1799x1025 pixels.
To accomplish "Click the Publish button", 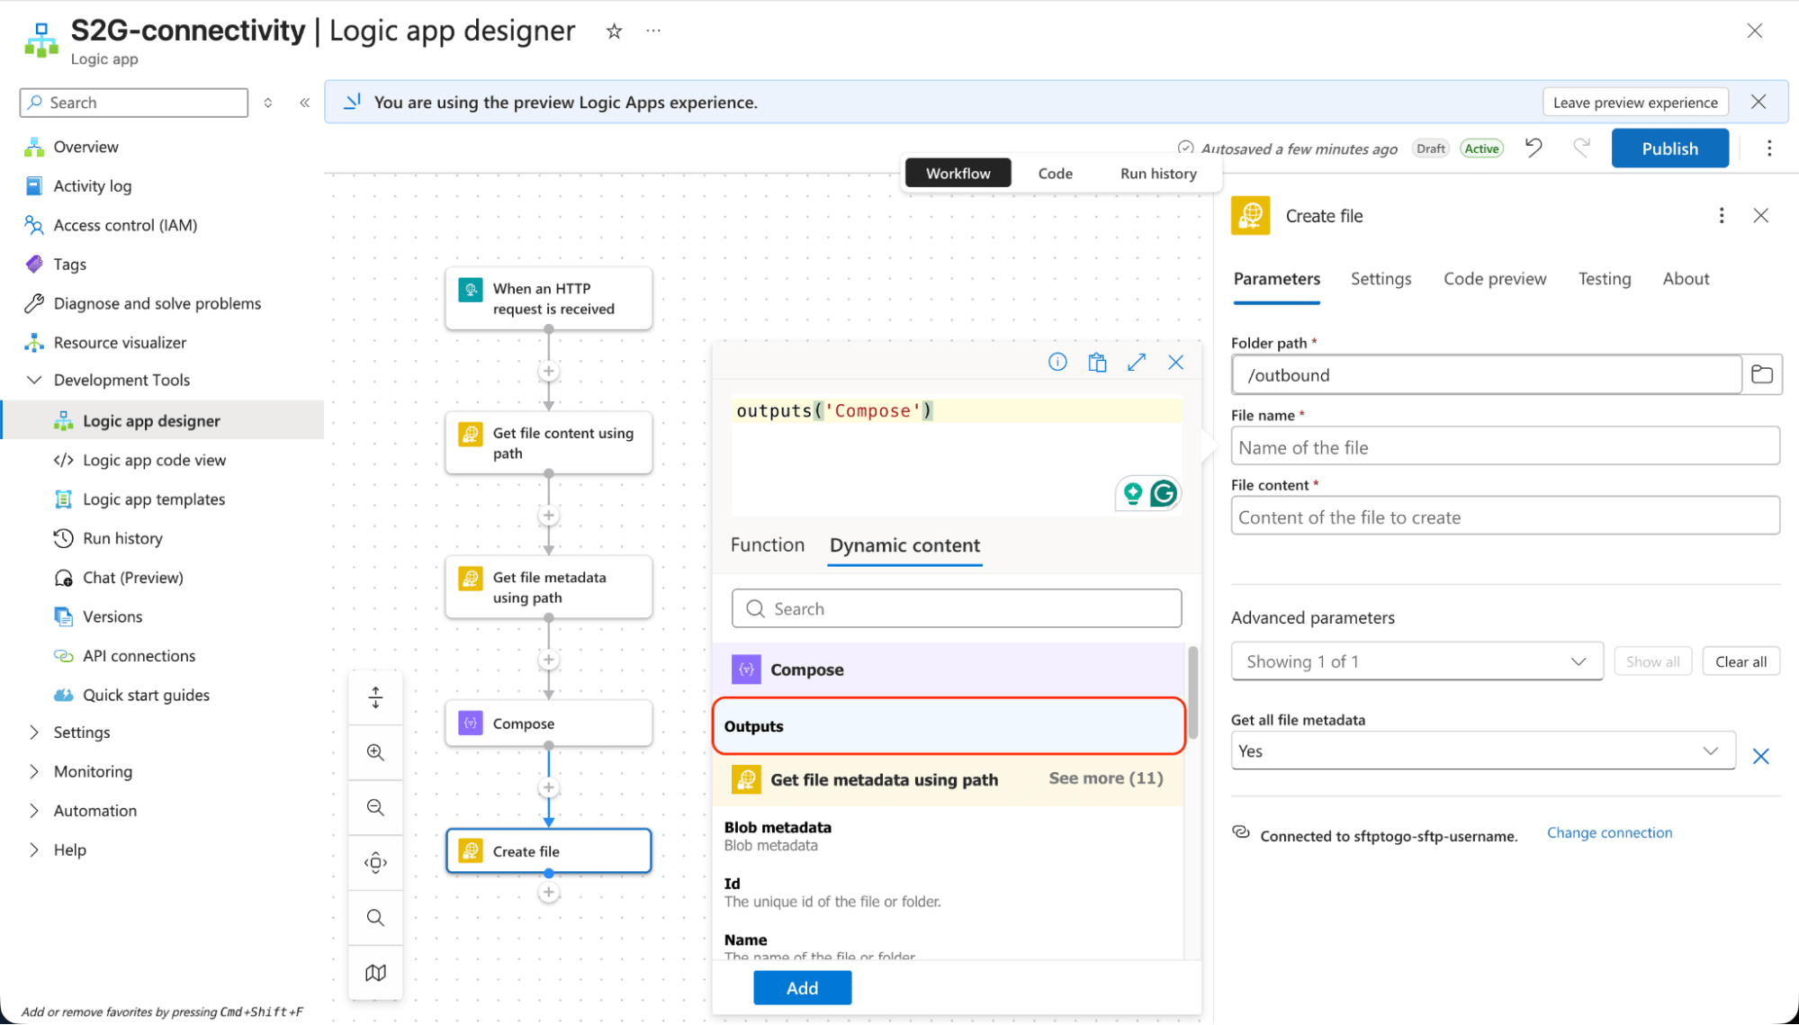I will click(x=1669, y=148).
